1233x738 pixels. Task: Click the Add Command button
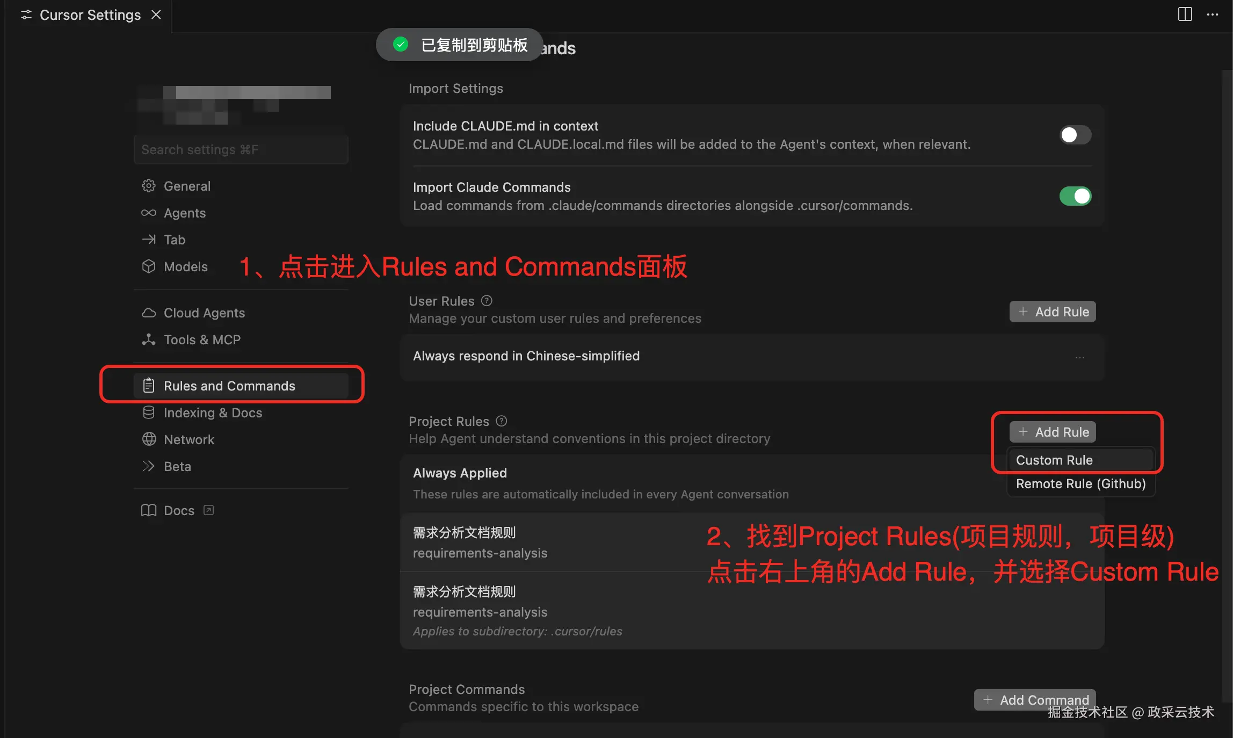click(x=1035, y=700)
